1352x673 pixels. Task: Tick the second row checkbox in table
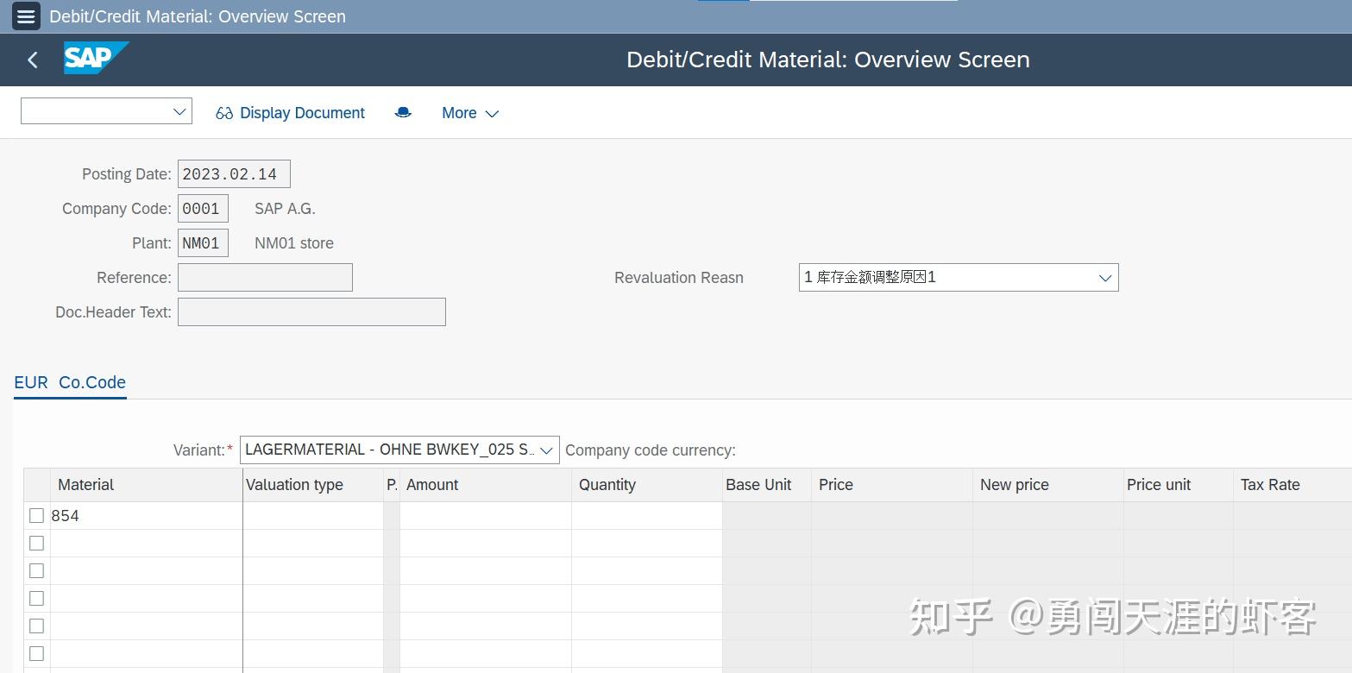click(x=36, y=544)
